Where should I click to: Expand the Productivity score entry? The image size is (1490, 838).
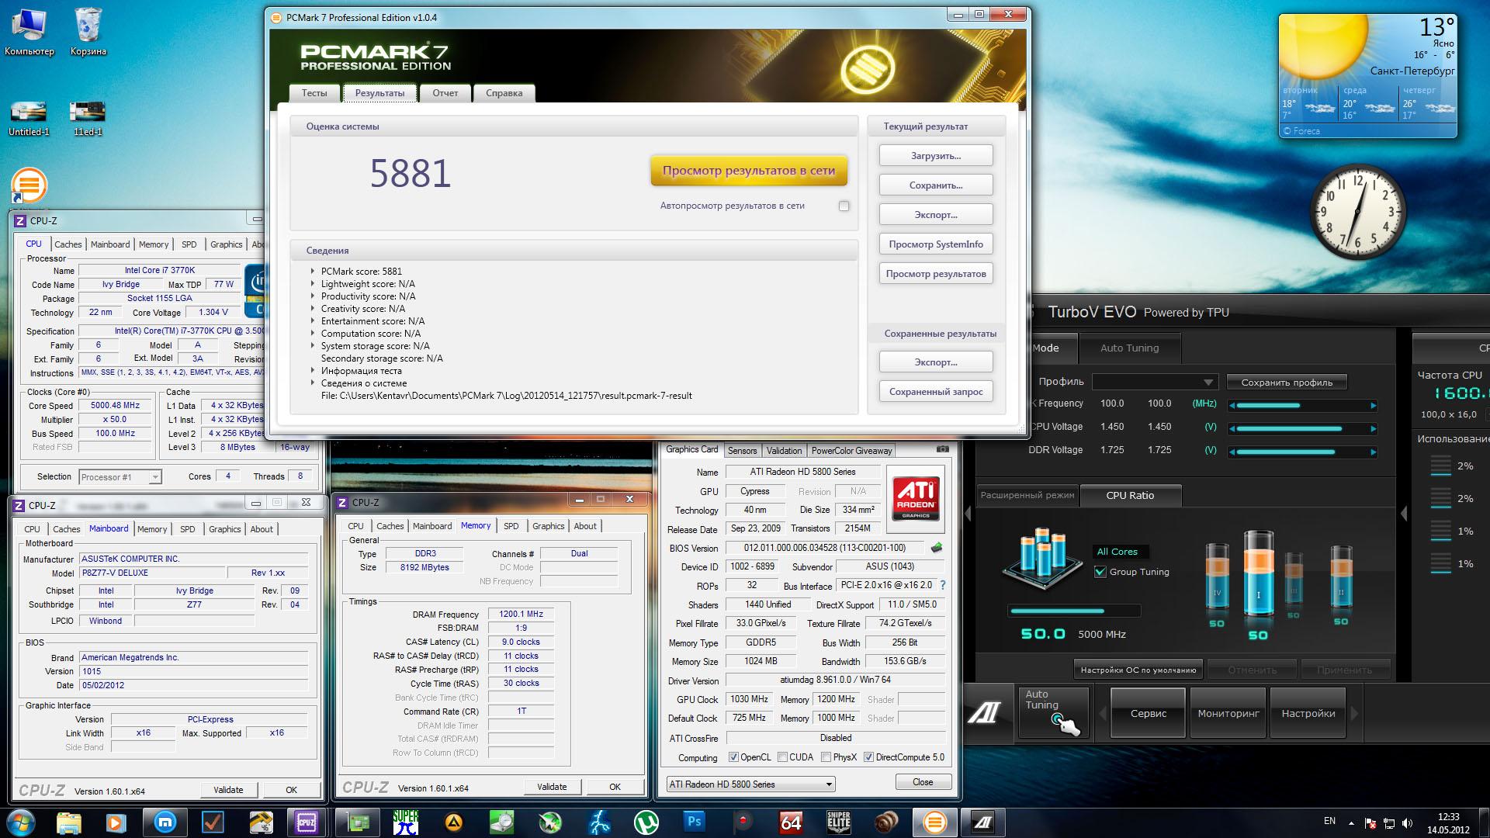coord(313,296)
